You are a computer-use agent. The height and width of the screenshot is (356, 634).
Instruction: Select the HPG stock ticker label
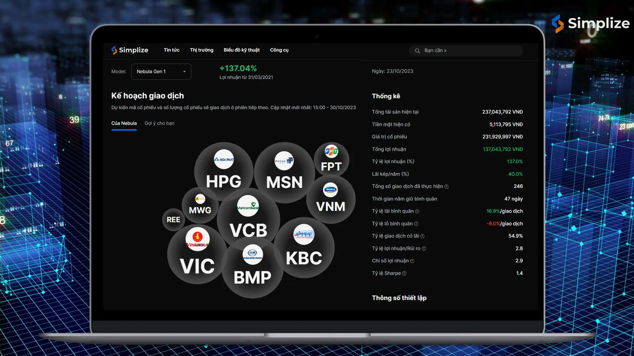click(x=224, y=182)
